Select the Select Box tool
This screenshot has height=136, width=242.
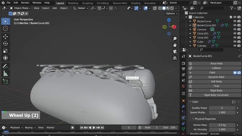[x=6, y=21]
